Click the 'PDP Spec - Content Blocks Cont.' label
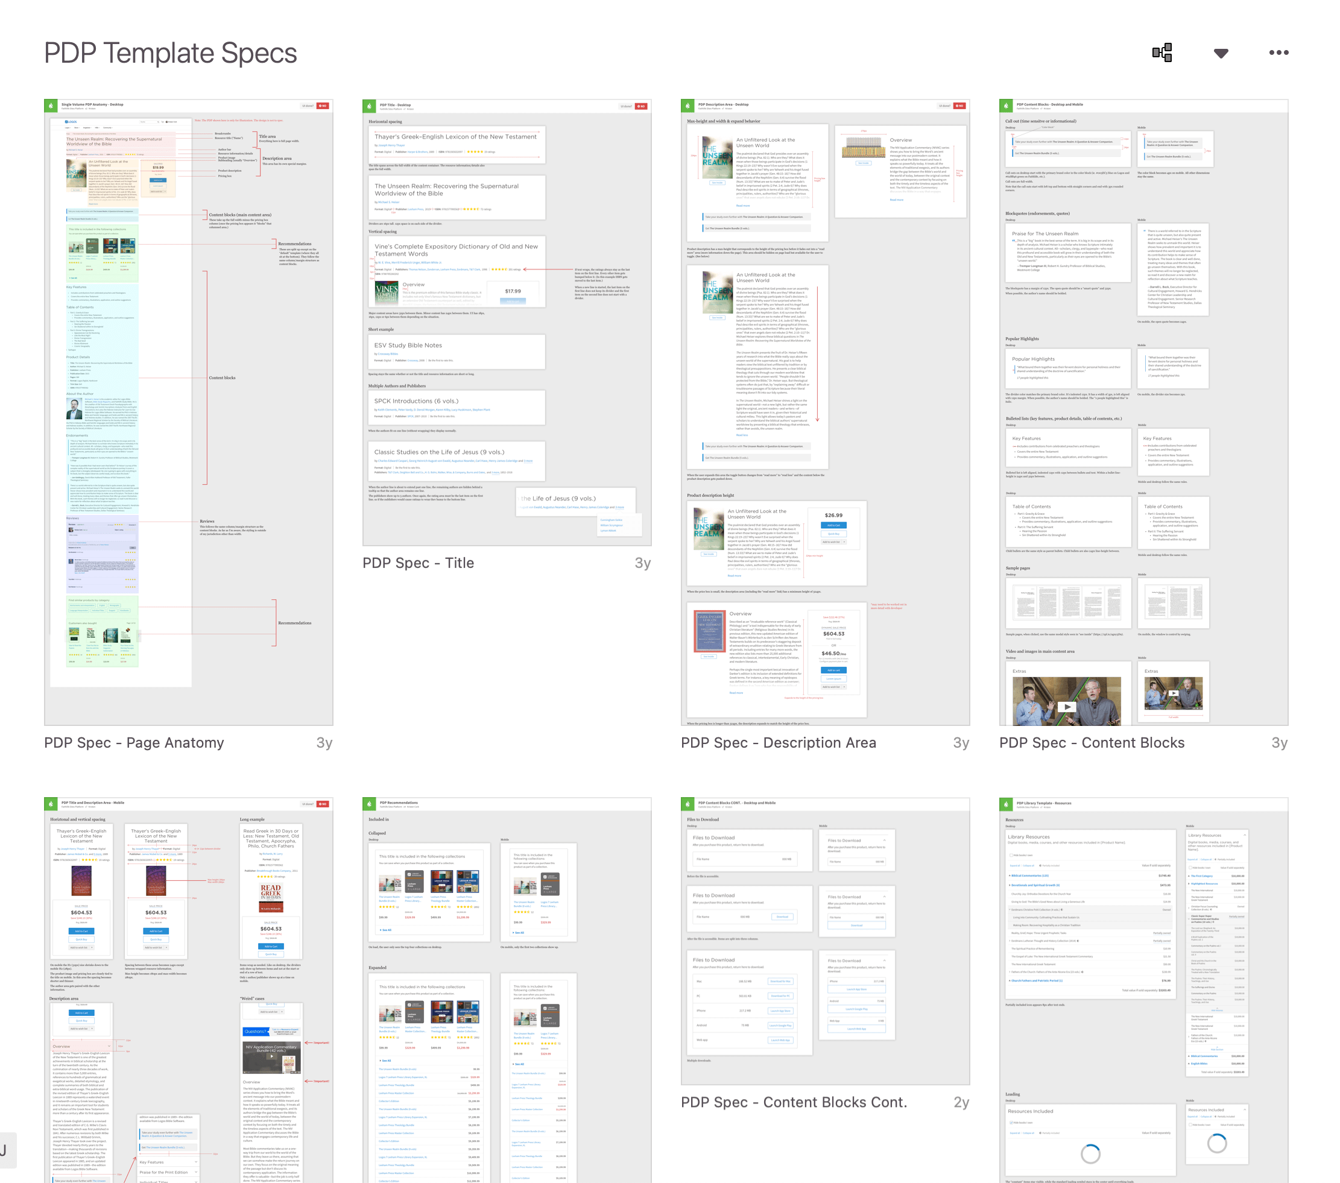The height and width of the screenshot is (1183, 1340). (x=795, y=1102)
